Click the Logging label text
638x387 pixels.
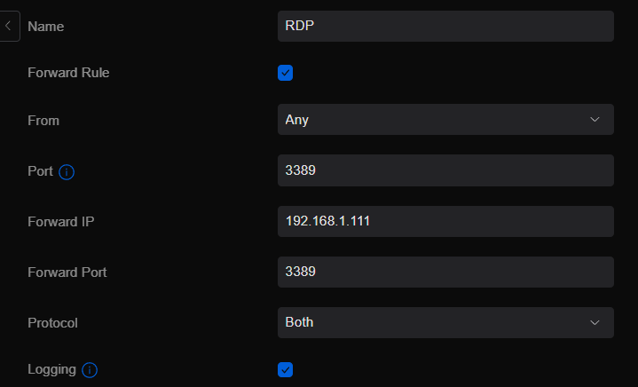[51, 369]
